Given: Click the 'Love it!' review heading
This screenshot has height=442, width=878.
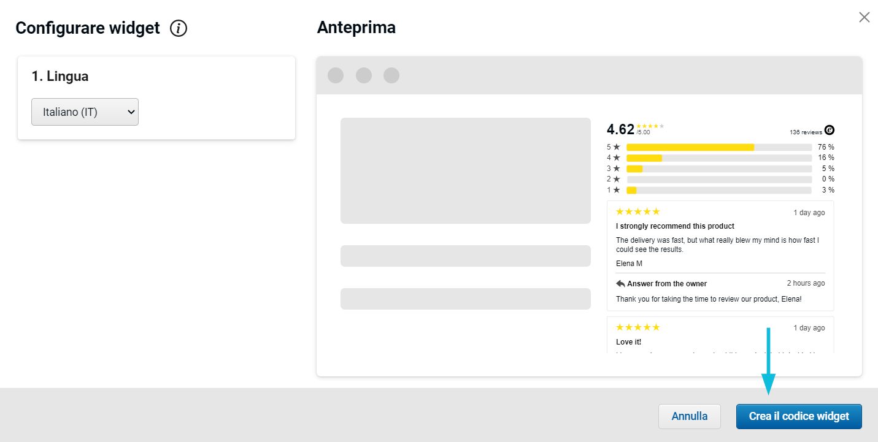Looking at the screenshot, I should click(628, 342).
